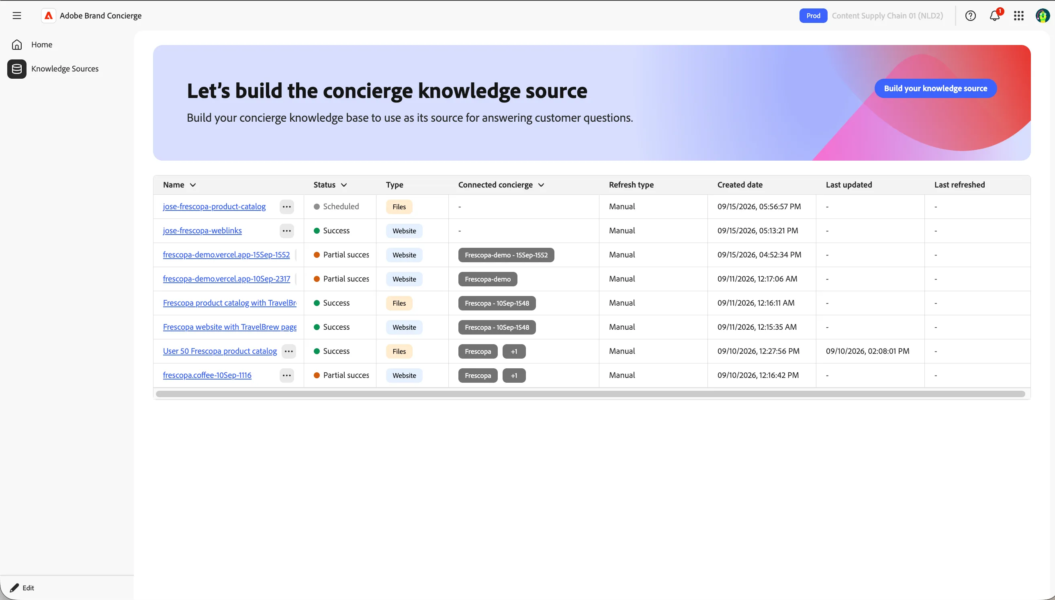The height and width of the screenshot is (600, 1055).
Task: Expand +1 concierges in frescopa.coffee row
Action: coord(514,376)
